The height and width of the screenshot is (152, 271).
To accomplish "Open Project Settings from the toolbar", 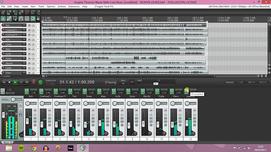I will click(x=21, y=12).
